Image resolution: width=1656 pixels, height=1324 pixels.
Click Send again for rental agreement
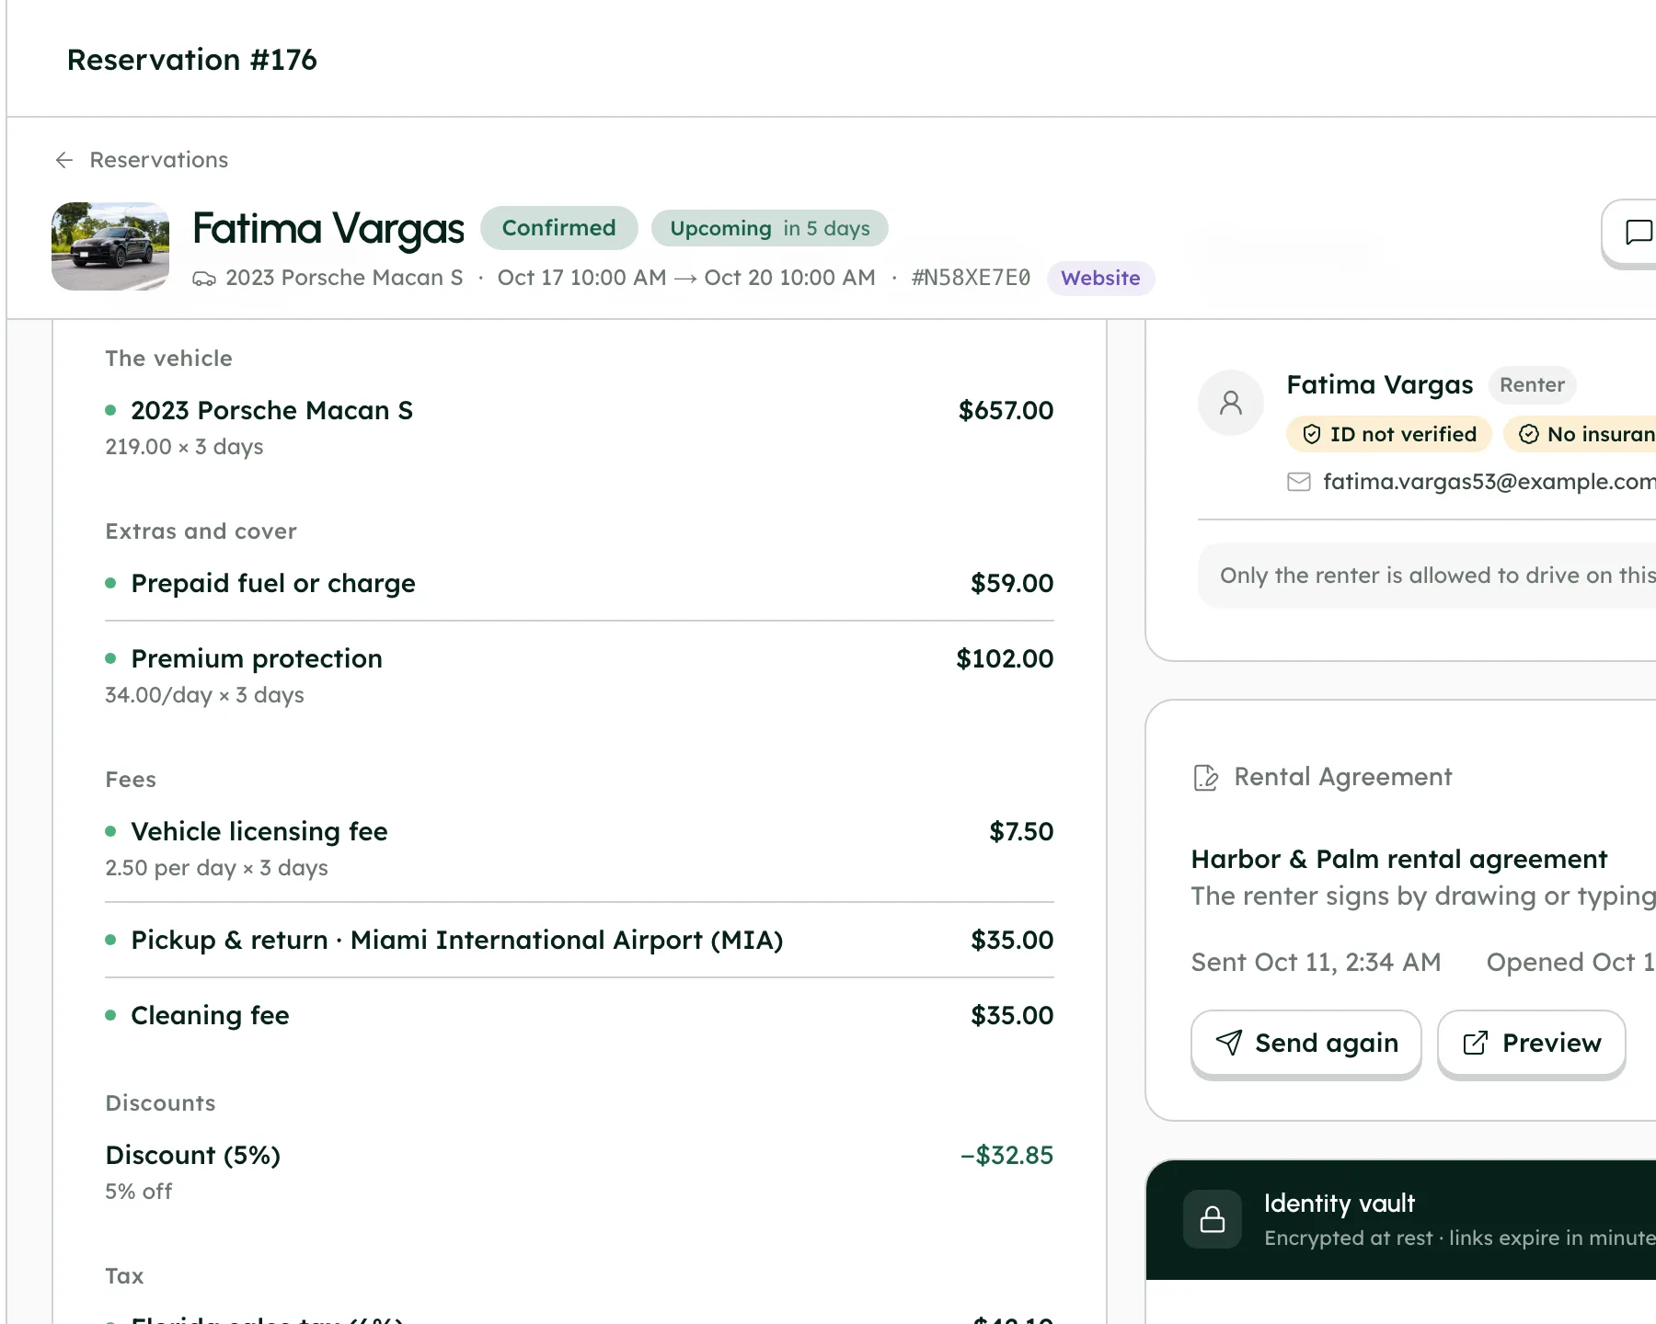coord(1305,1043)
